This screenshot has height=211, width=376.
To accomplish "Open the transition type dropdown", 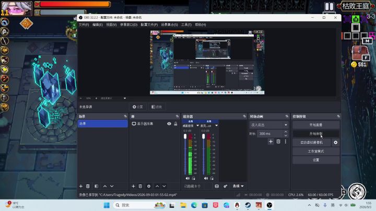I will (x=268, y=125).
